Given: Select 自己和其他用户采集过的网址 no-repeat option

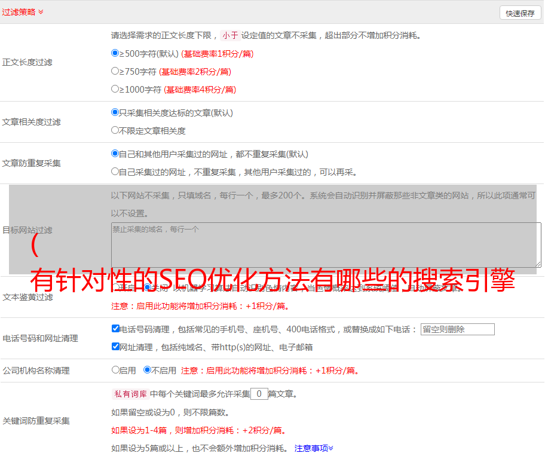Looking at the screenshot, I should point(115,154).
